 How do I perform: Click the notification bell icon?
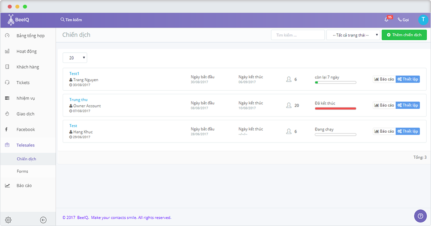(386, 20)
